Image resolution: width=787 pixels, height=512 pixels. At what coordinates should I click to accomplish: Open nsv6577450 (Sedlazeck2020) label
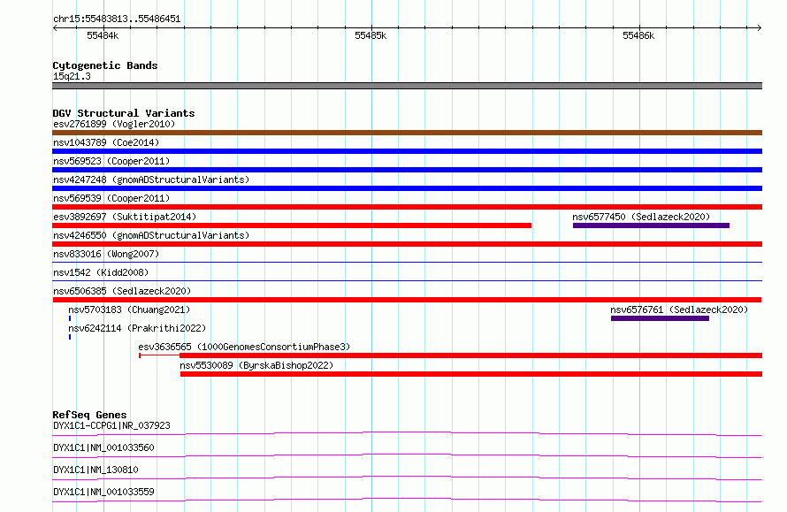point(641,217)
